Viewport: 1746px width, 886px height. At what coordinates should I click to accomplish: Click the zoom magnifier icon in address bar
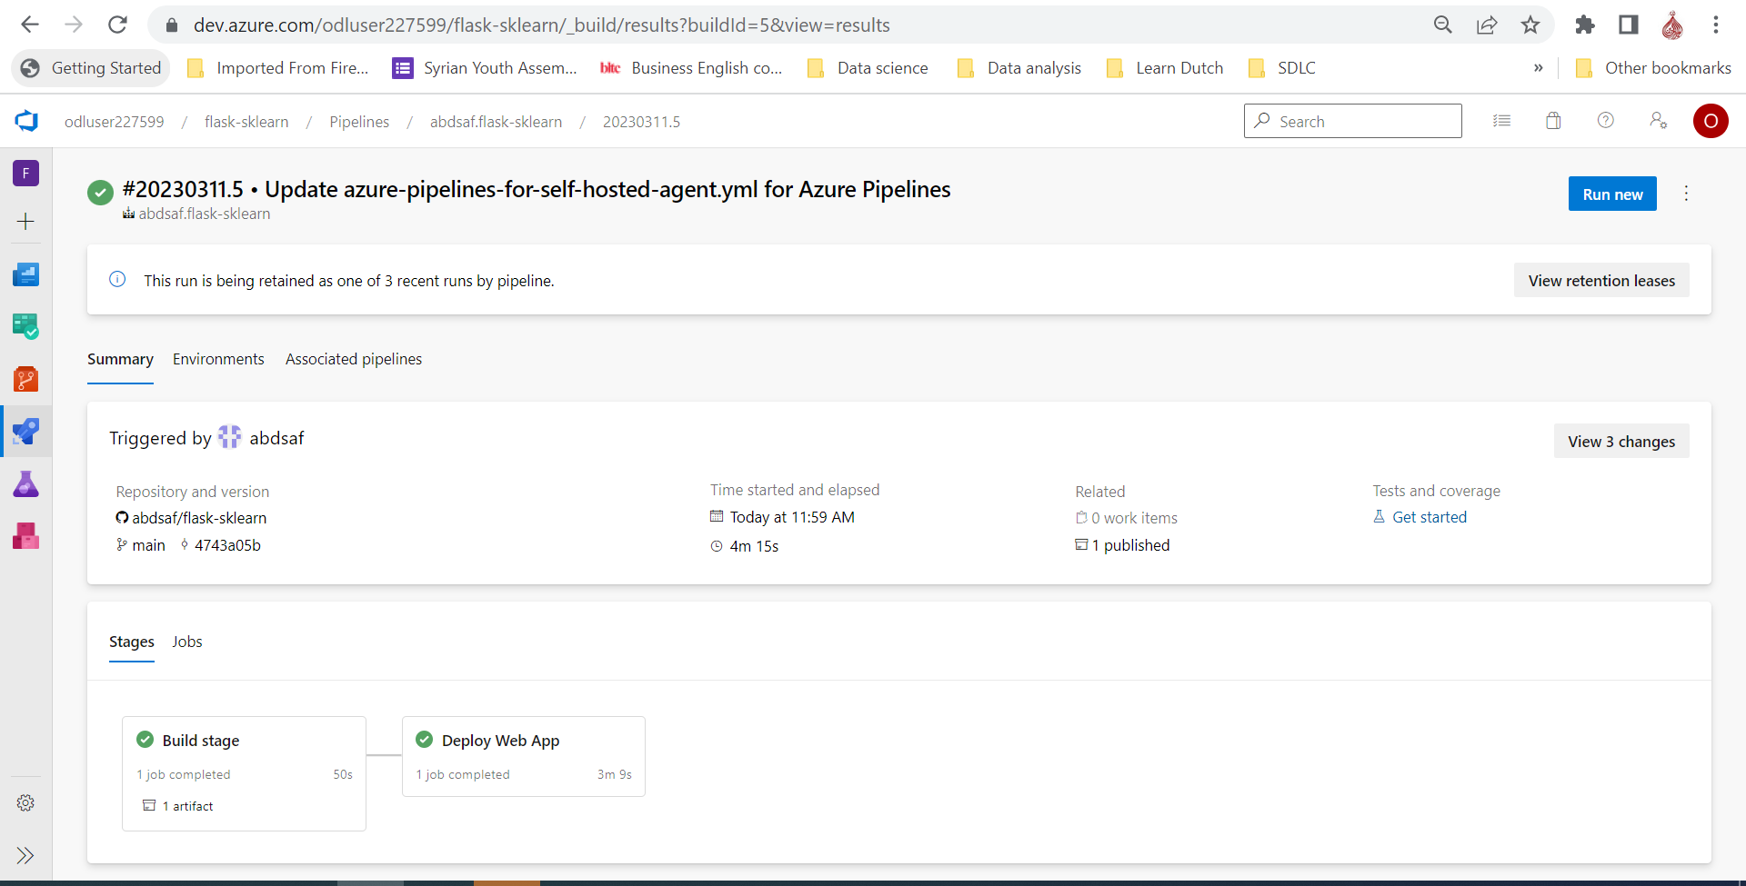1443,25
